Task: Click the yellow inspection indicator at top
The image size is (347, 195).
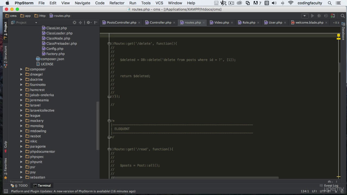Action: point(339,35)
